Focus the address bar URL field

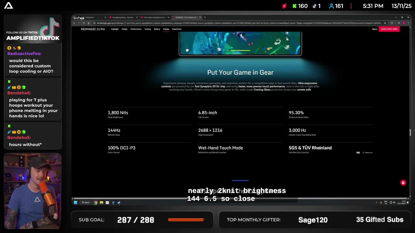[x=239, y=23]
